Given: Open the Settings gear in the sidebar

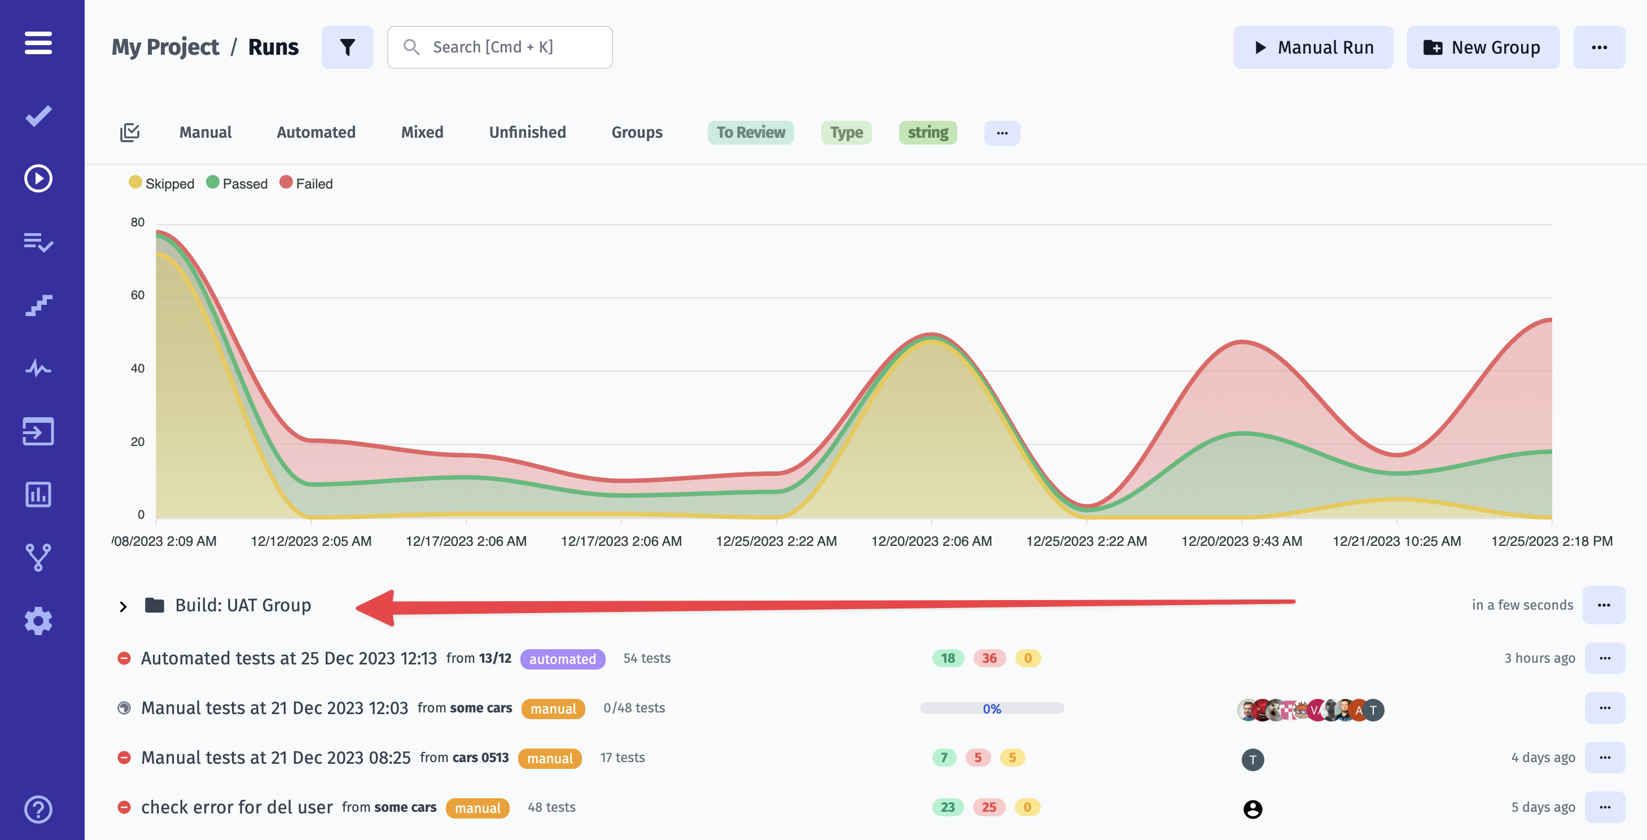Looking at the screenshot, I should (38, 621).
